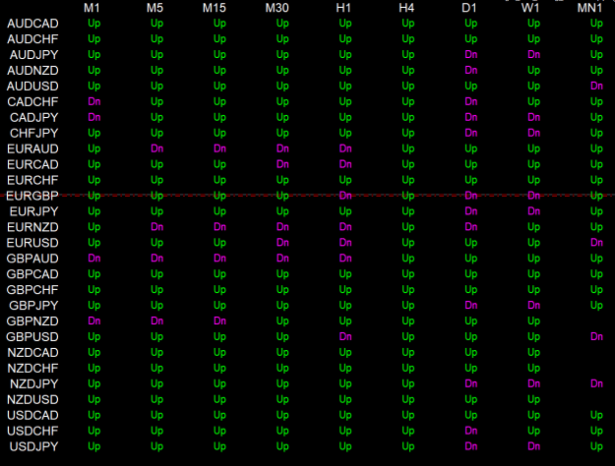Viewport: 615px width, 466px height.
Task: Click EURGBP's Dn value under H1
Action: coord(345,196)
